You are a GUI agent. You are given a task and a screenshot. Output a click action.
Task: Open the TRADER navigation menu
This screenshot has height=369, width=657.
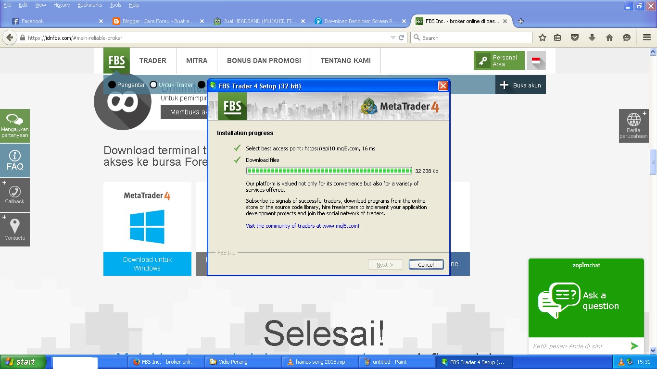coord(153,61)
